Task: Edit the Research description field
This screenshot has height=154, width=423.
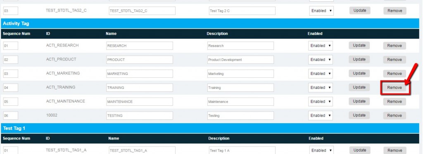Action: coord(241,46)
